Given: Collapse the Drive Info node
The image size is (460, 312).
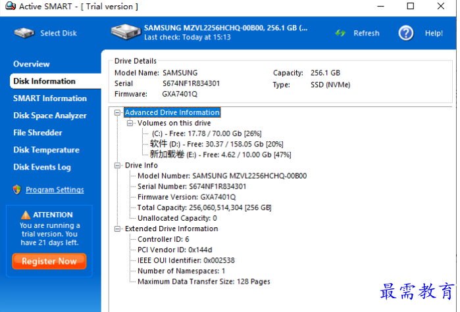Looking at the screenshot, I should coord(117,166).
